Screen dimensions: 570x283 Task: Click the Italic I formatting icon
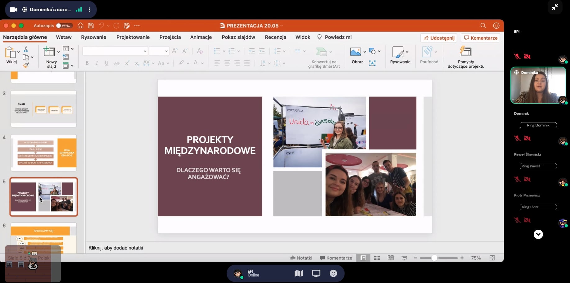coord(97,63)
